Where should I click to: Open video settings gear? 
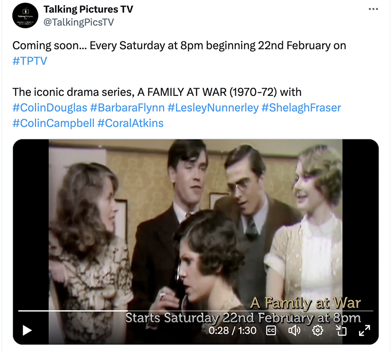point(318,330)
